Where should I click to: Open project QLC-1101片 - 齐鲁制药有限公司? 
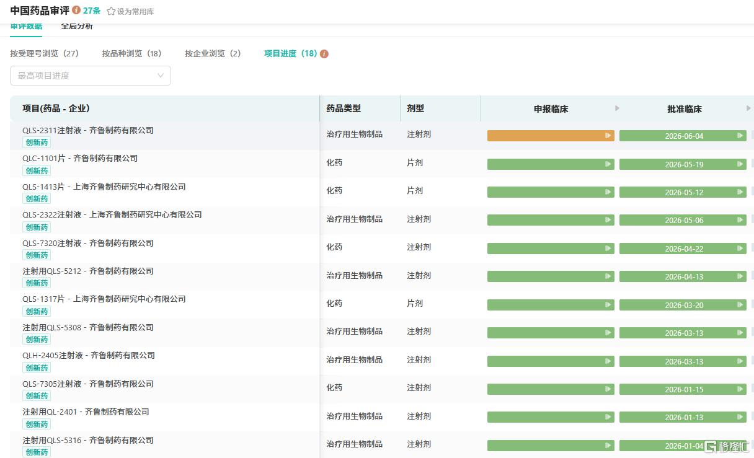80,159
